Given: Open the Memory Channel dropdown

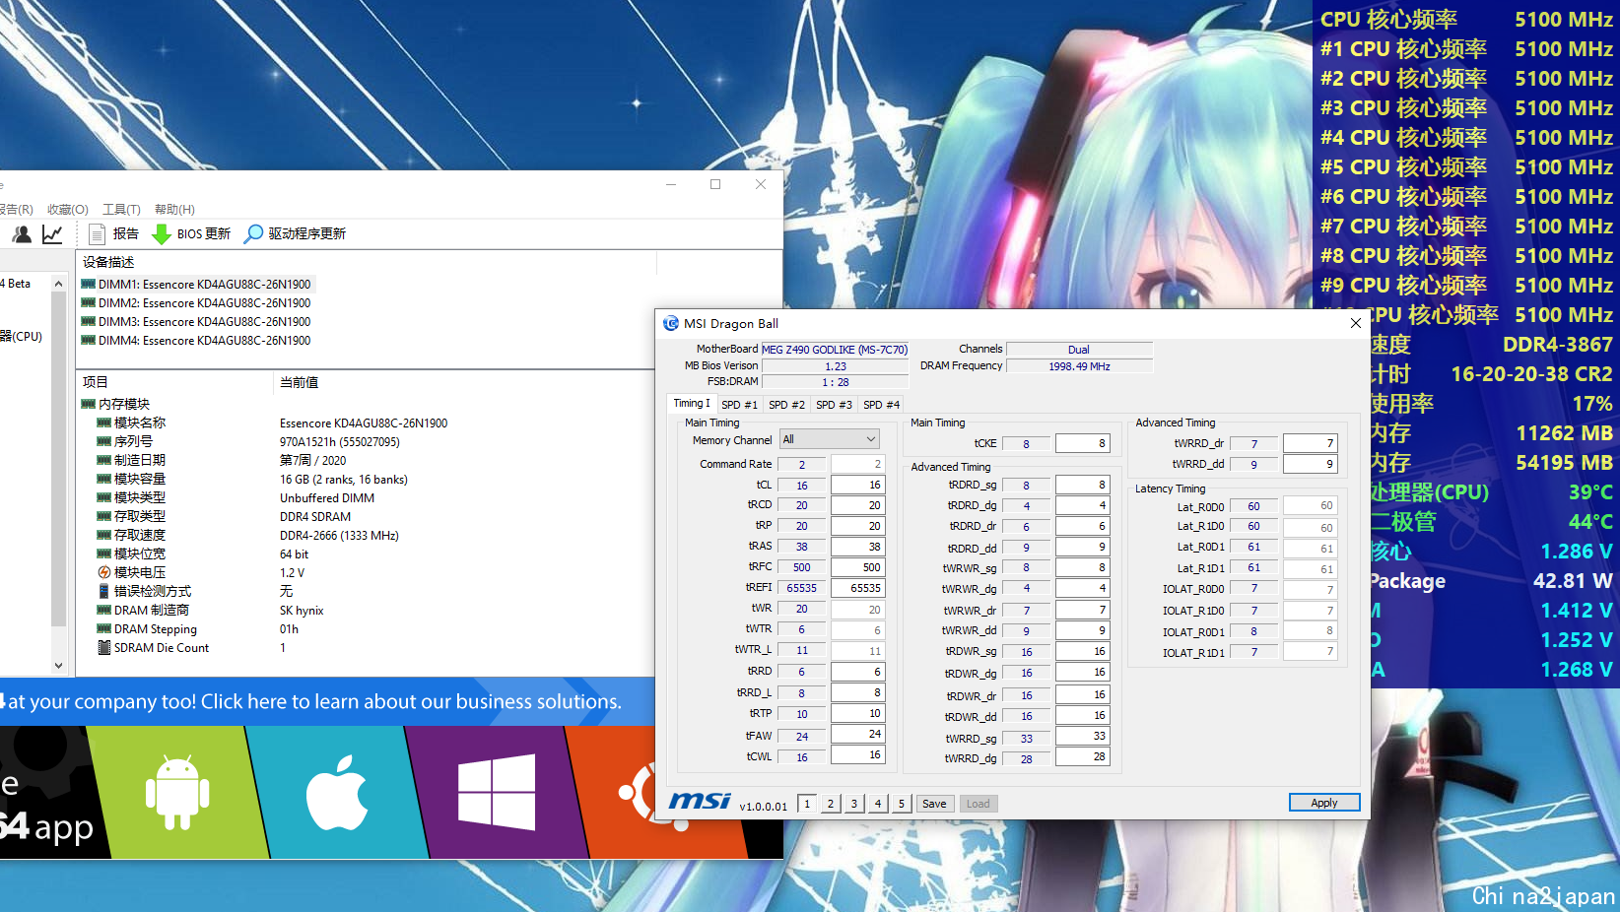Looking at the screenshot, I should pyautogui.click(x=830, y=439).
